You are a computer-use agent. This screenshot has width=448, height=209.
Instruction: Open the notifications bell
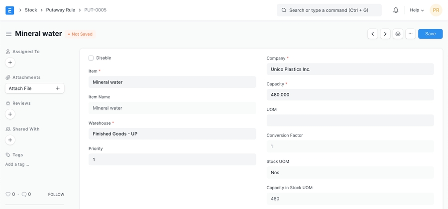396,10
